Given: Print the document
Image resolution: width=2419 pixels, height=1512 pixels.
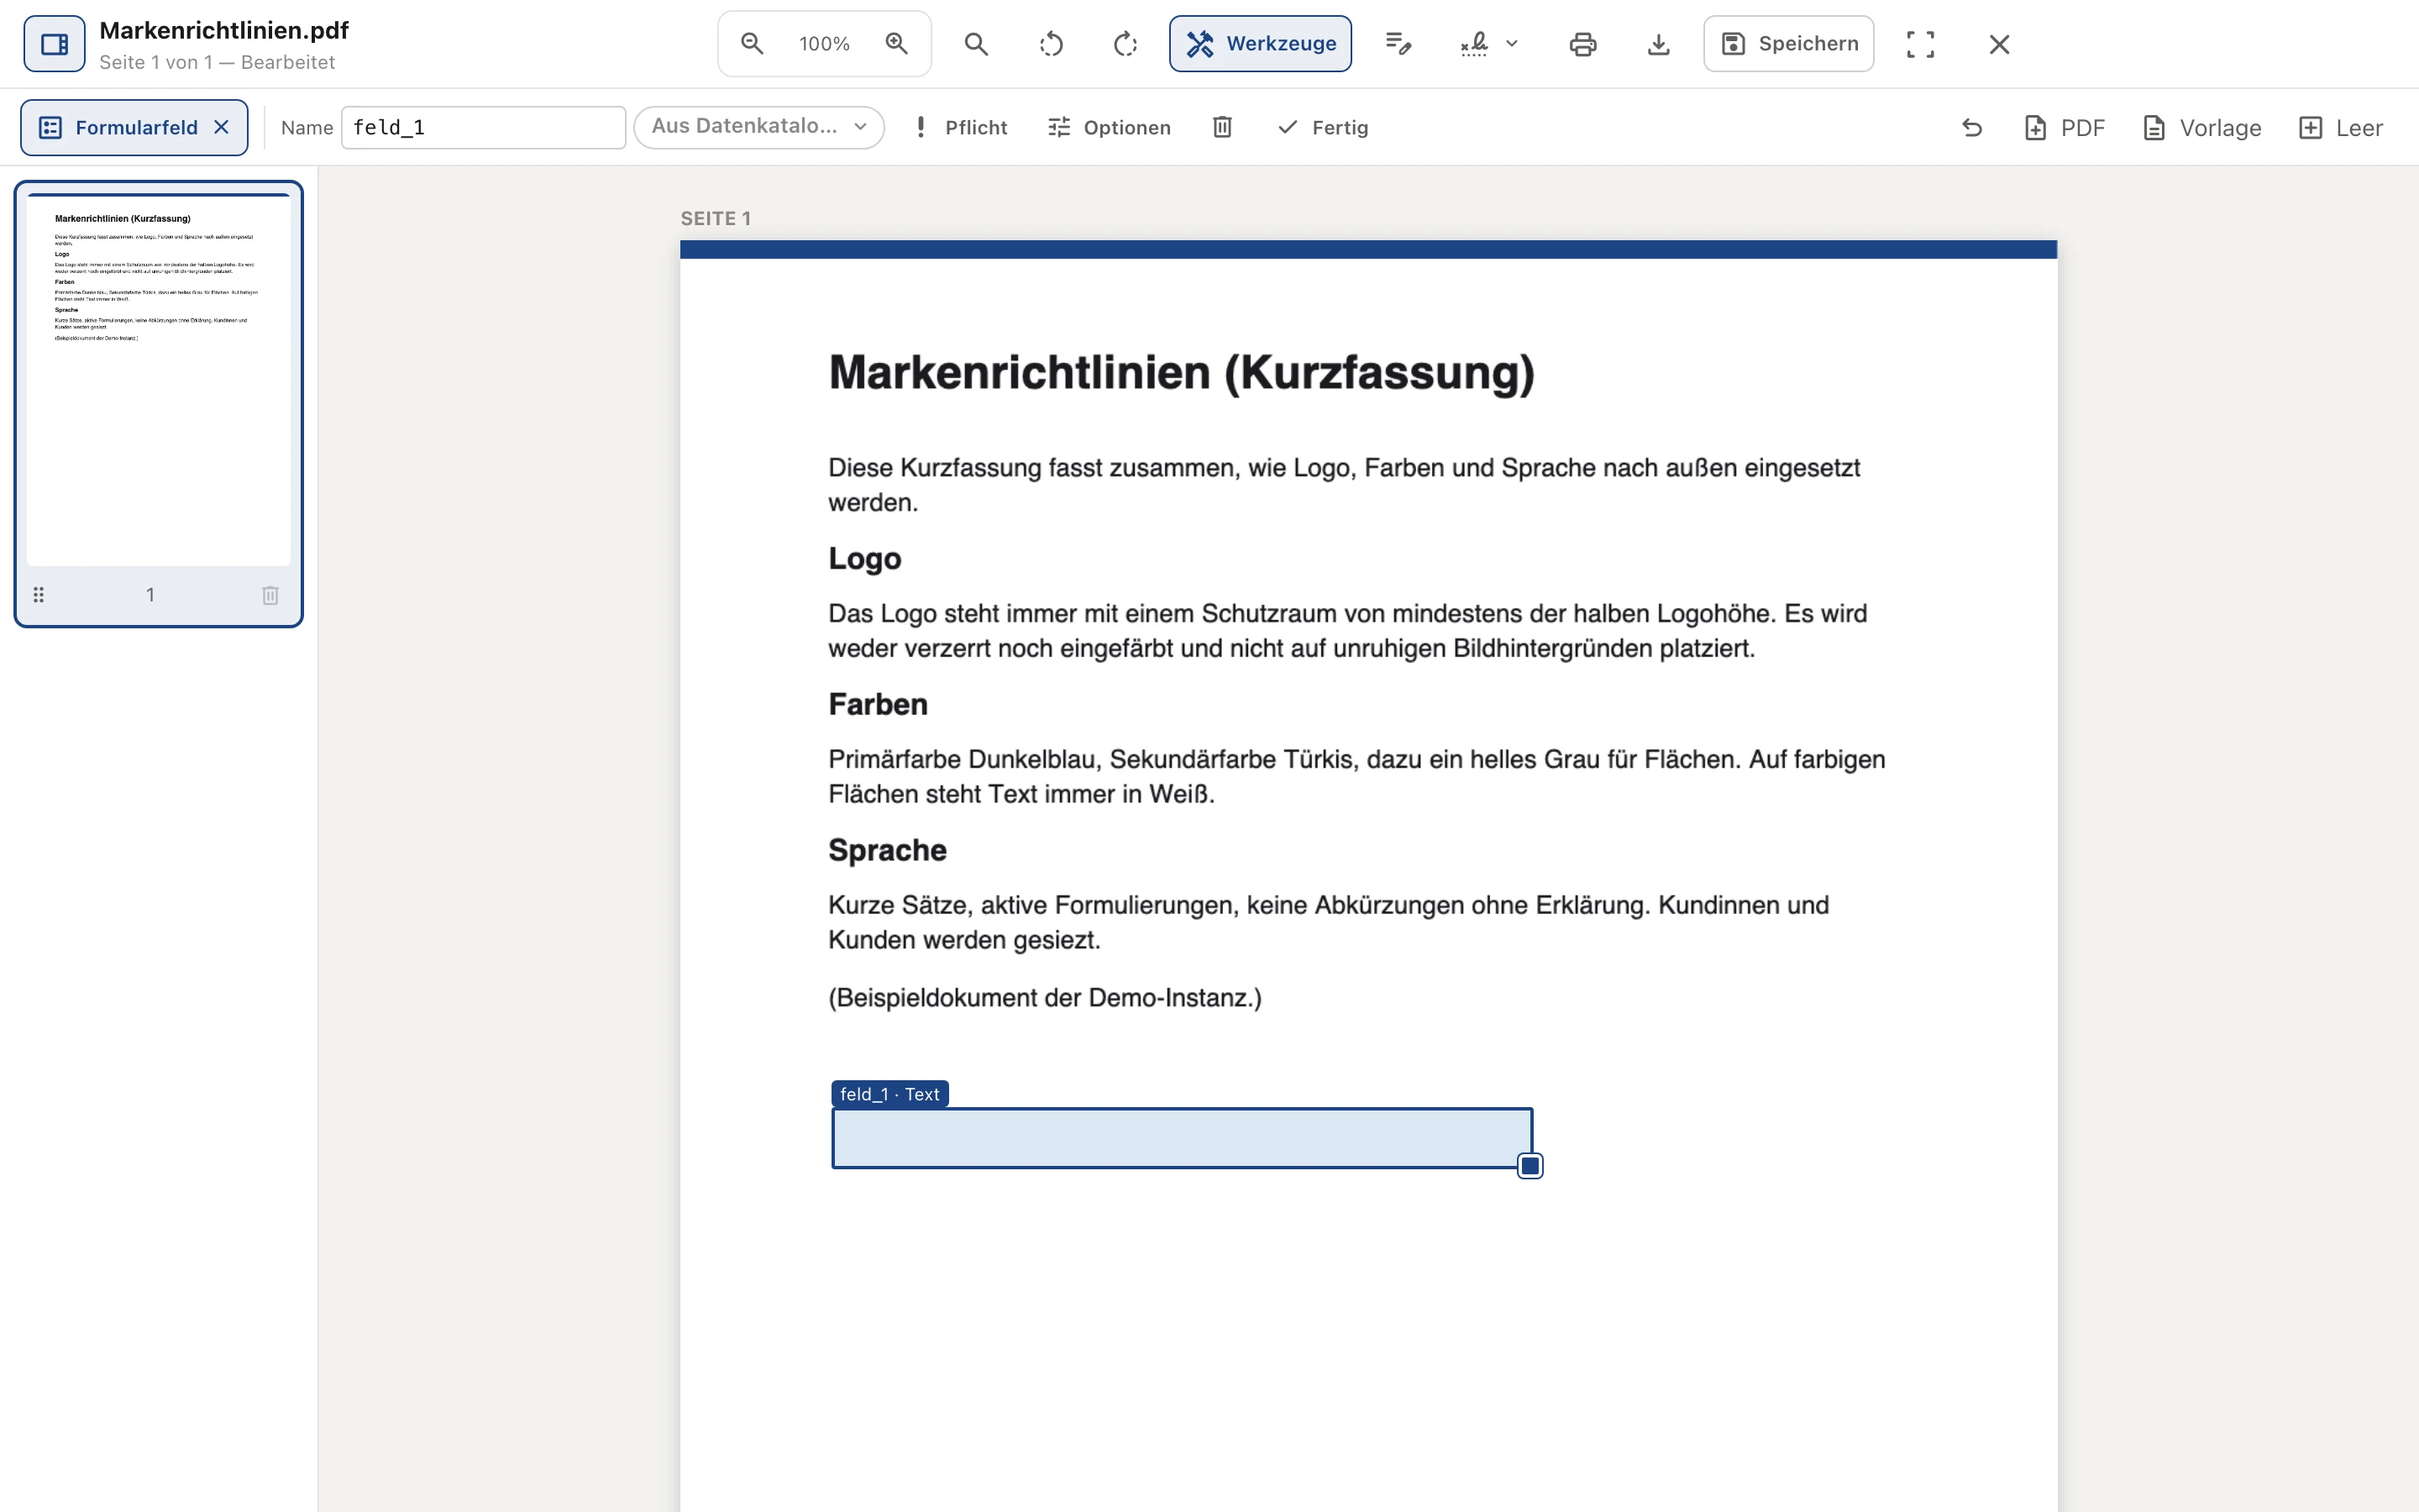Looking at the screenshot, I should point(1583,44).
